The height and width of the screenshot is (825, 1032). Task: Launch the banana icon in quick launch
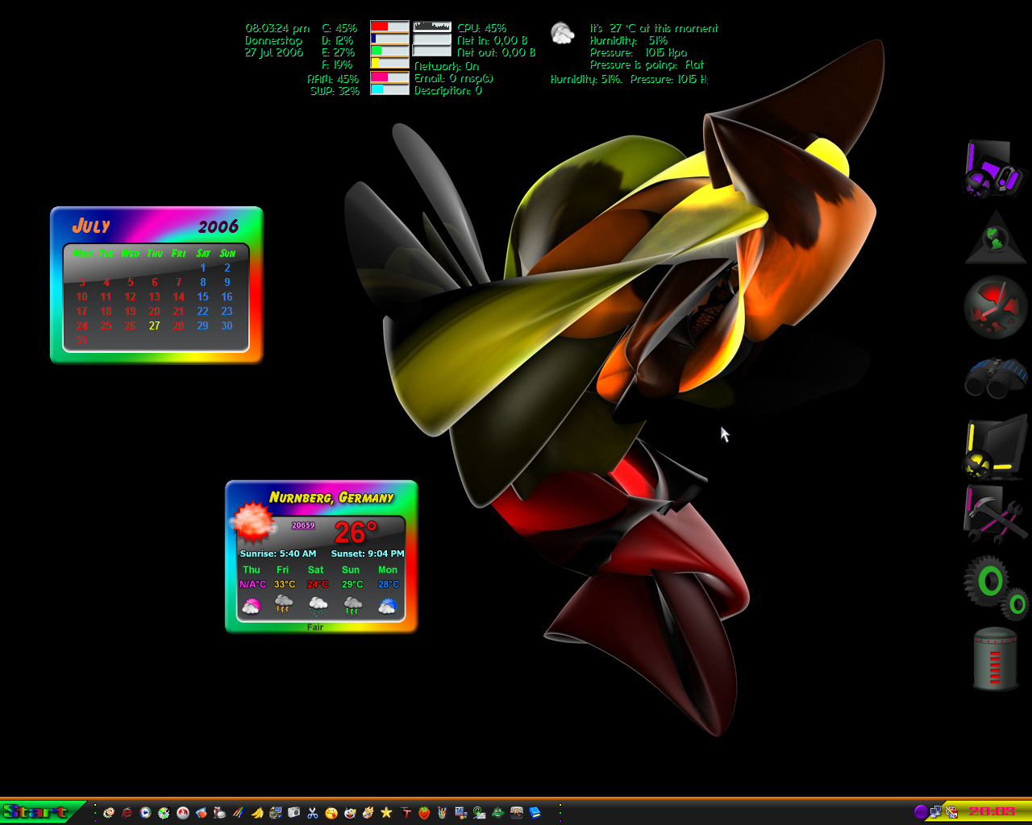257,813
